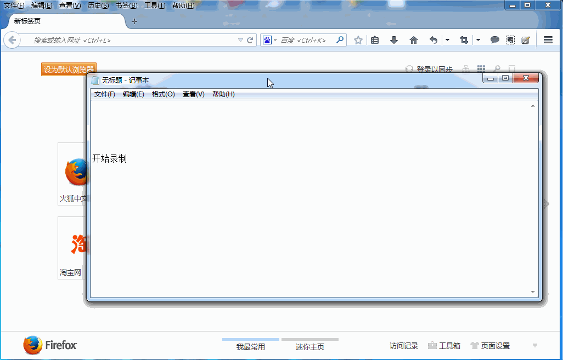Open Notepad 文件(F) menu

[104, 94]
